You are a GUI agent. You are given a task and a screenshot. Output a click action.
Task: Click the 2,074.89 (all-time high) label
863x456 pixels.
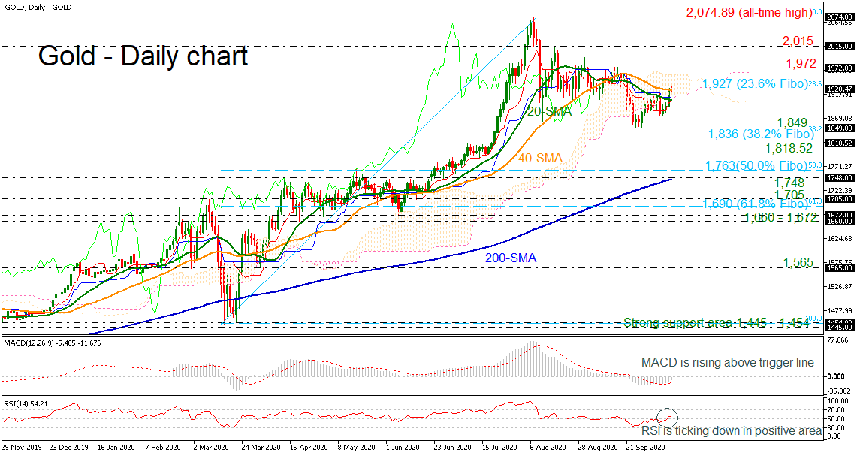[750, 12]
